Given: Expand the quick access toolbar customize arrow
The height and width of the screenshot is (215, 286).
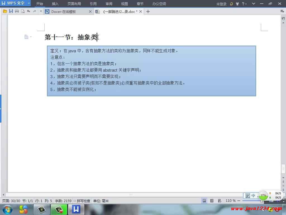Looking at the screenshot, I should [x=41, y=11].
